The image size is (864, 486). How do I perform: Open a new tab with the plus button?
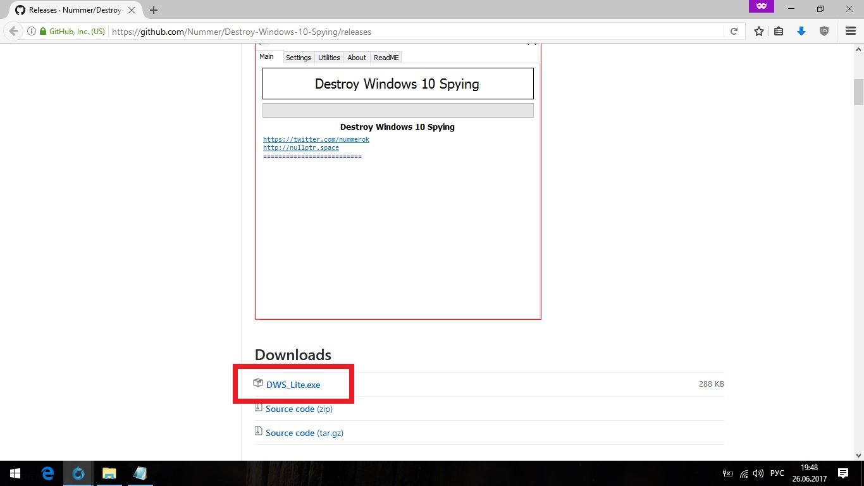click(154, 10)
